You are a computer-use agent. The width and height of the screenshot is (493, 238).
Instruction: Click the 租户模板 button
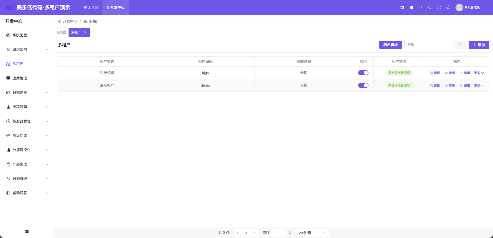[391, 45]
